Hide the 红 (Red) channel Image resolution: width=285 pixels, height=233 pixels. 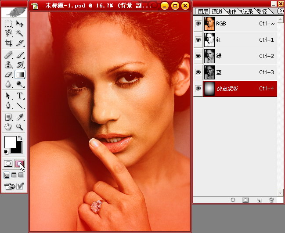(198, 40)
